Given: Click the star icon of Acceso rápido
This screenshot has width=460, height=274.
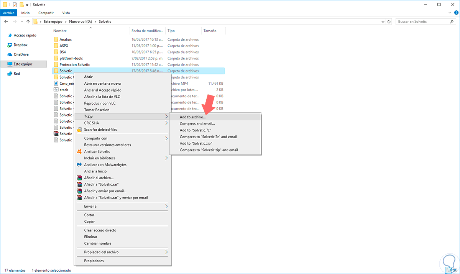Looking at the screenshot, I should (x=10, y=35).
